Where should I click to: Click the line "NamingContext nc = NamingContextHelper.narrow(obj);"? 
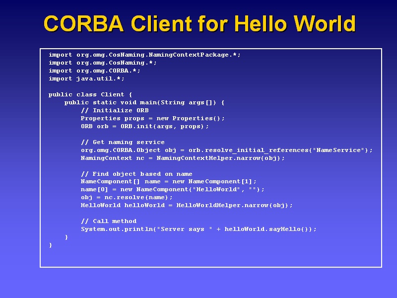(x=183, y=158)
